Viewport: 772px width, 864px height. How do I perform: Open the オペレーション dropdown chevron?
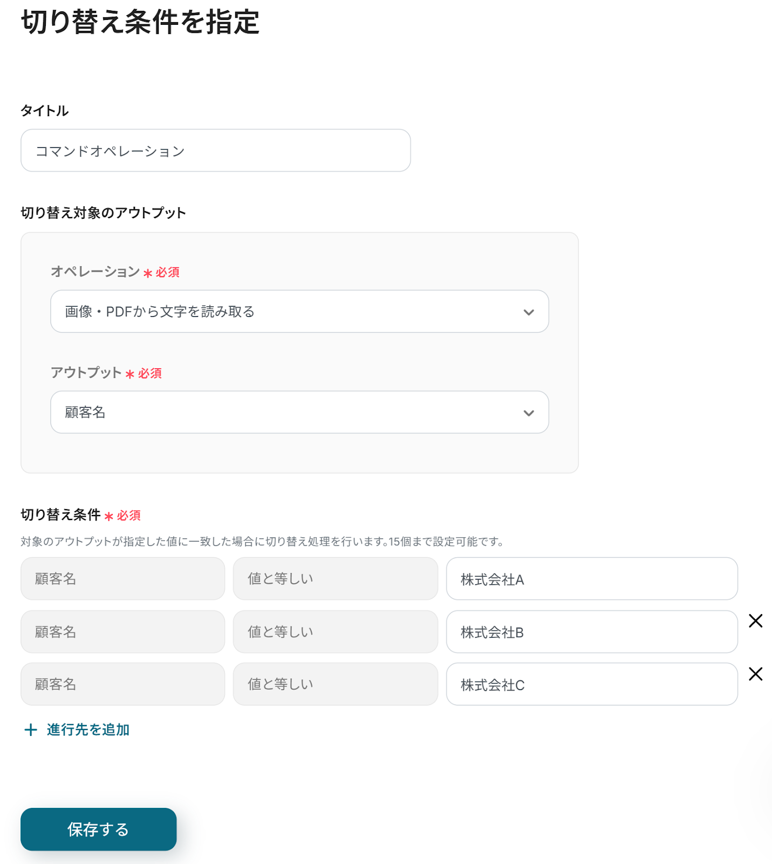tap(529, 312)
